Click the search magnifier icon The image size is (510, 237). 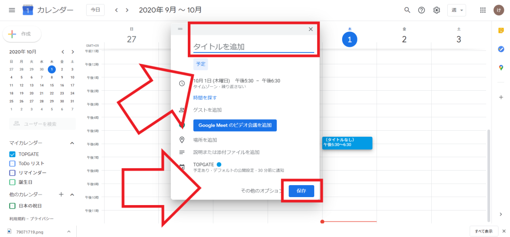(x=407, y=10)
